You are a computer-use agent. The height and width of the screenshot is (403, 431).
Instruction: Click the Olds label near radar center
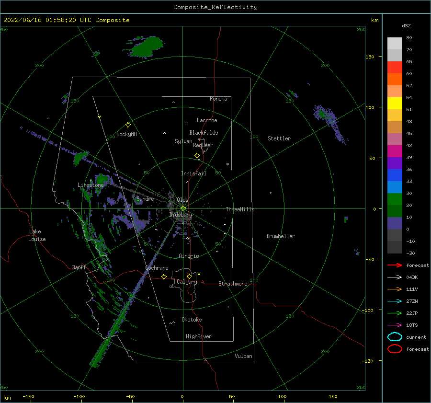[x=182, y=200]
